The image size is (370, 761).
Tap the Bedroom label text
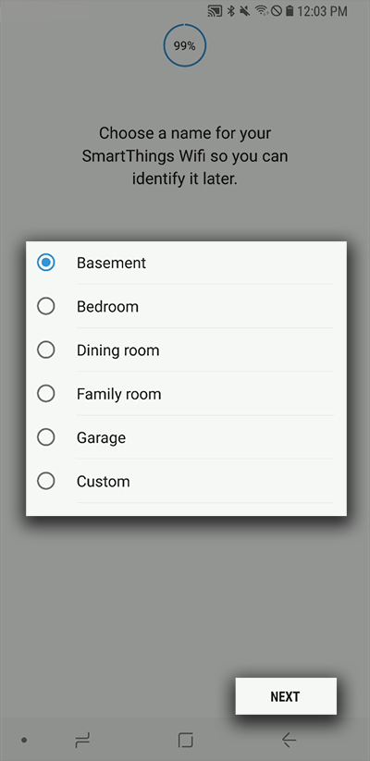107,307
